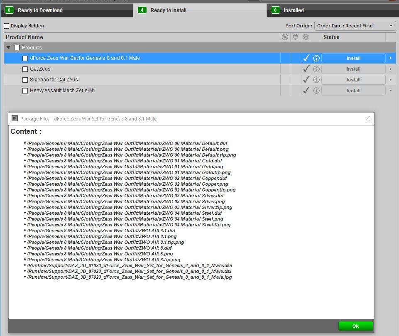Open info icon for Cat Zeus row
This screenshot has height=336, width=399.
pyautogui.click(x=316, y=69)
